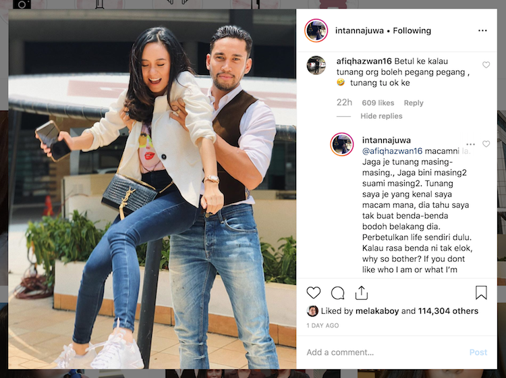506x378 pixels.
Task: Open afiqhazwan16's avatar thumbnail
Action: click(316, 65)
